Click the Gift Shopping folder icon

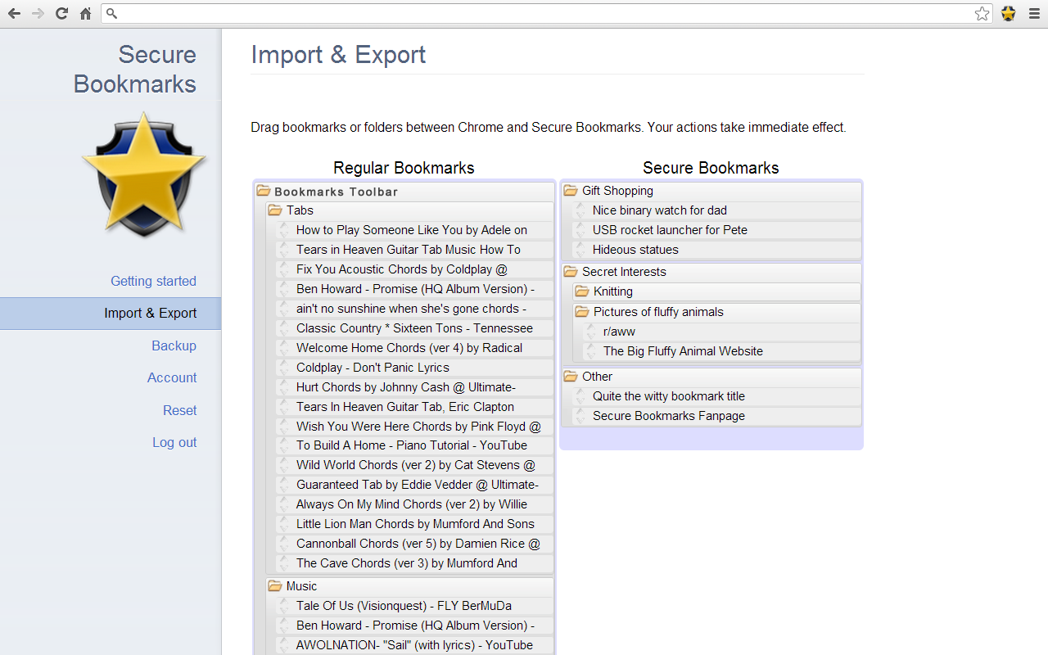pos(571,191)
